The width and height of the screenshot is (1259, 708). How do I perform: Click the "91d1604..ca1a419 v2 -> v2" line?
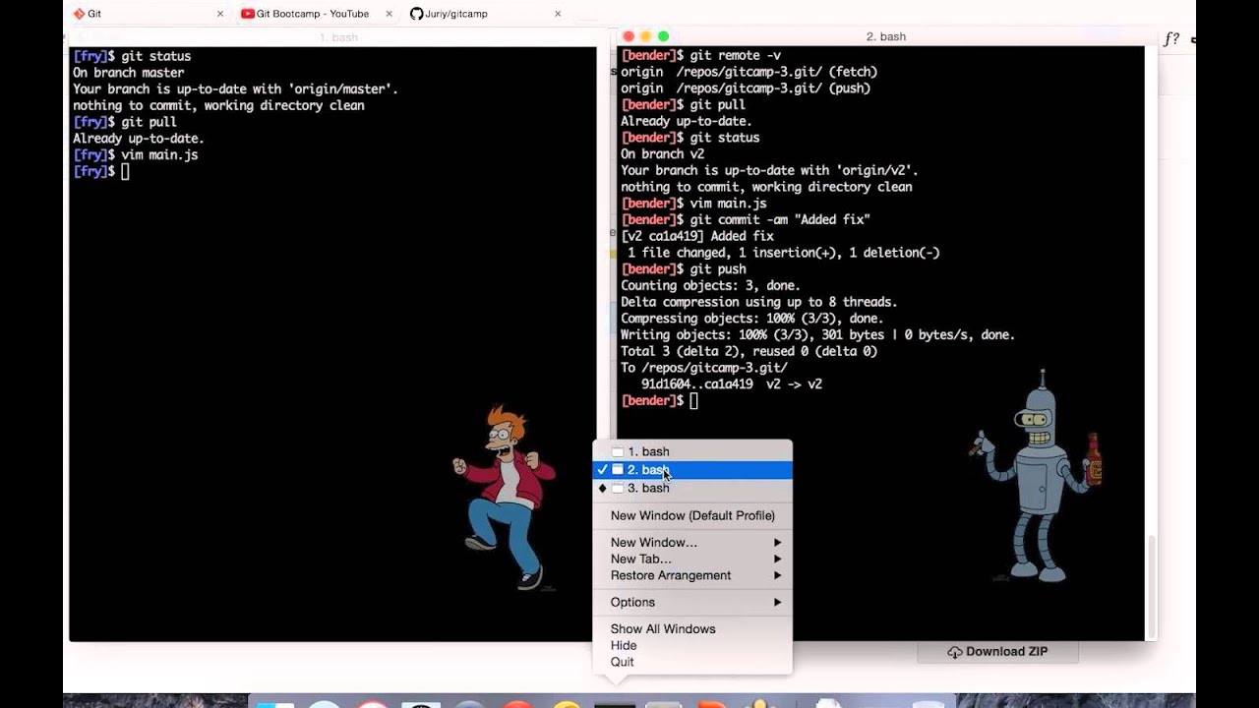[x=732, y=384]
